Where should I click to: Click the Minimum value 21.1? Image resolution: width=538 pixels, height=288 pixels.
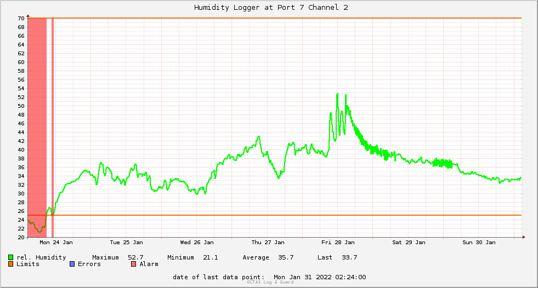(211, 257)
